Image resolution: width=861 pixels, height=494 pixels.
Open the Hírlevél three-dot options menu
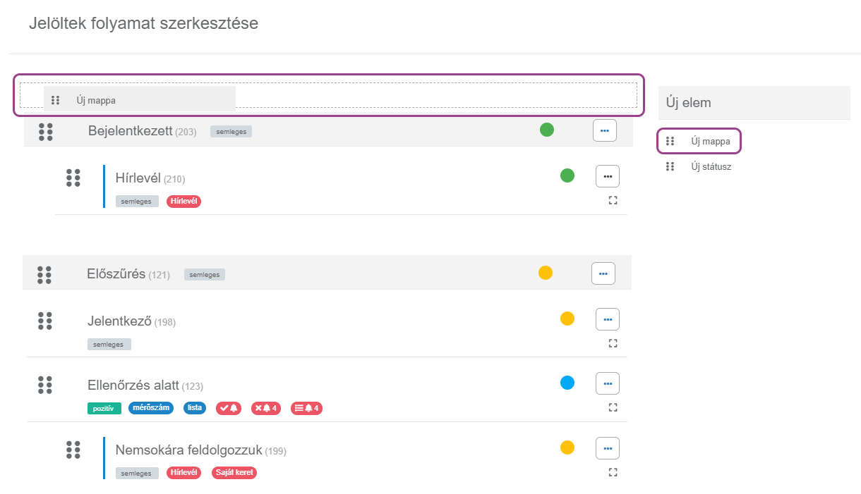608,176
